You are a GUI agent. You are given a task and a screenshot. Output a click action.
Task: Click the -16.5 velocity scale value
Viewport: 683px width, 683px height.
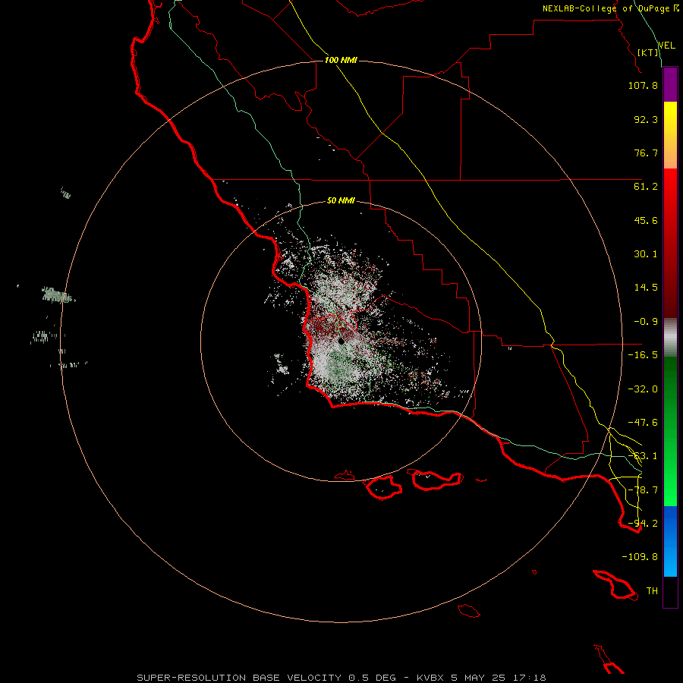point(643,355)
